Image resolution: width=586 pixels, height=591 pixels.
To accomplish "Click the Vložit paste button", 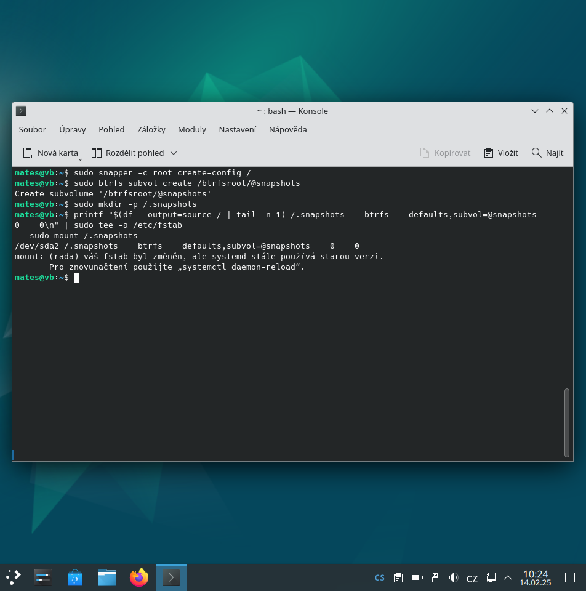I will (x=501, y=153).
